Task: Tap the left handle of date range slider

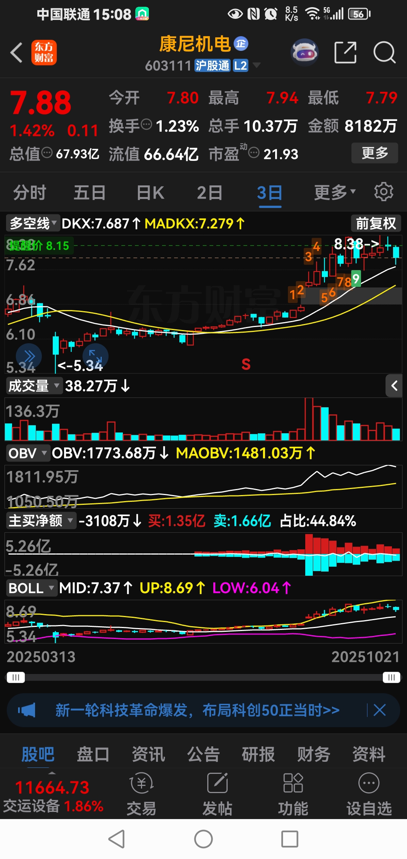Action: pyautogui.click(x=15, y=677)
